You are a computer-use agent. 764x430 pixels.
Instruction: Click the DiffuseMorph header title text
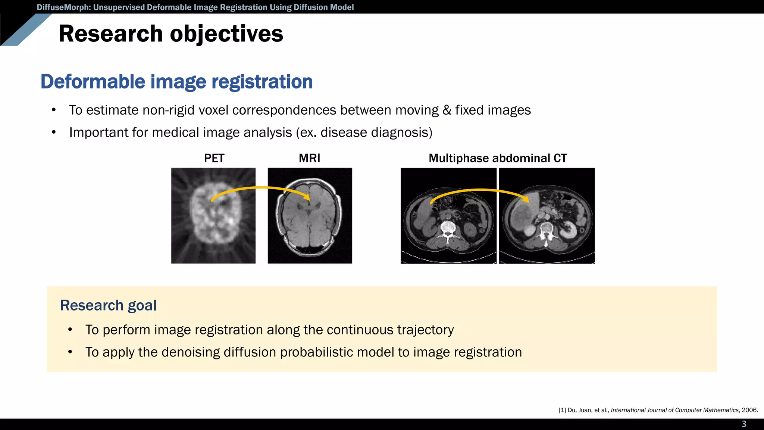pos(195,7)
